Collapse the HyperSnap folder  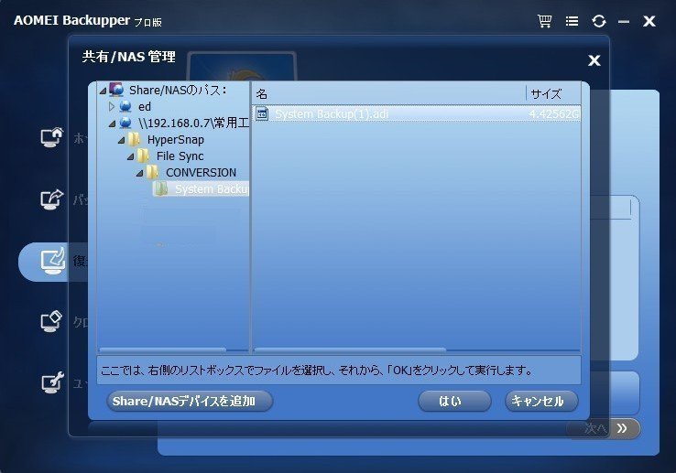click(122, 140)
